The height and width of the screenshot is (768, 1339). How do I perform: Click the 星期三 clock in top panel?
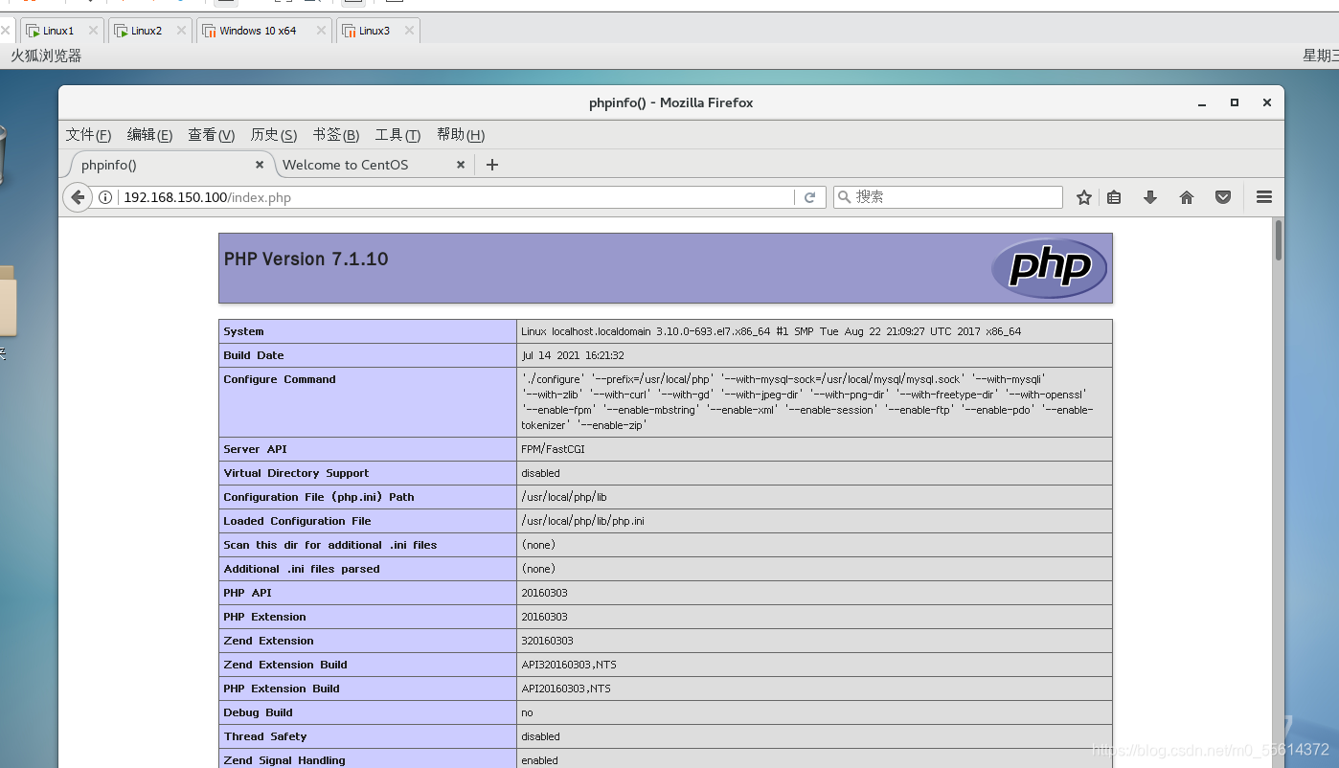click(x=1320, y=56)
